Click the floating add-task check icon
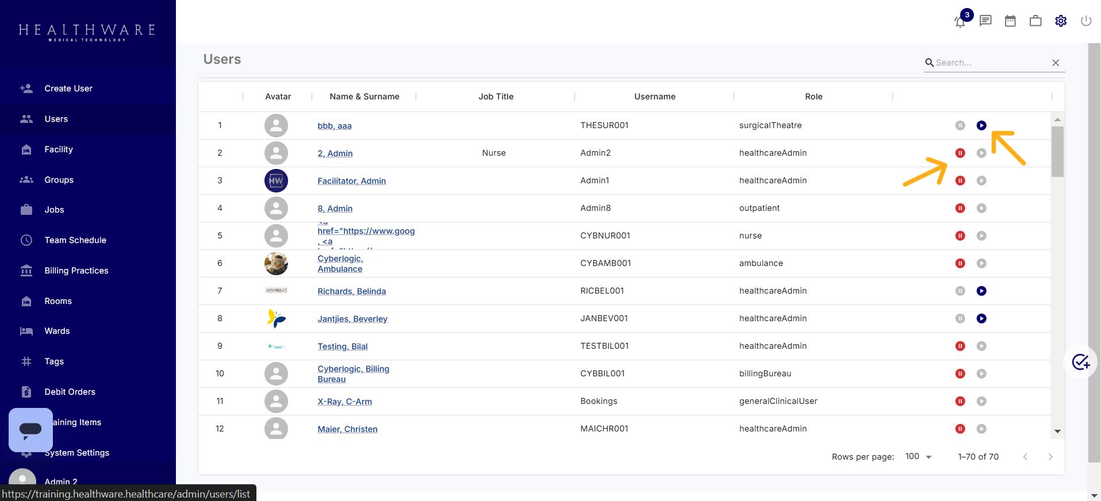The image size is (1101, 501). click(x=1081, y=362)
